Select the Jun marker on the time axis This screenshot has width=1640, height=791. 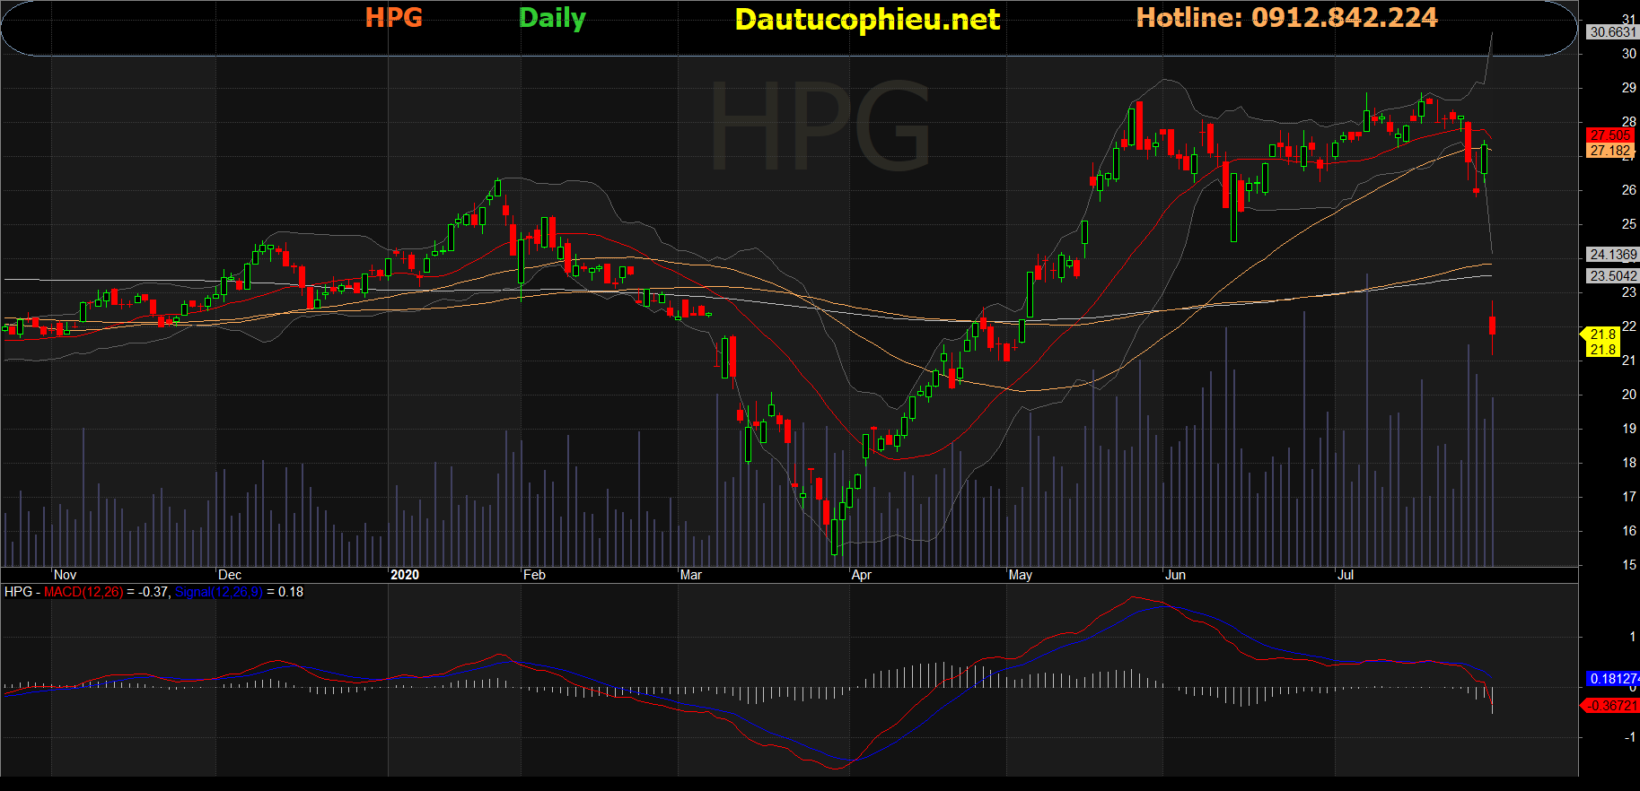click(x=1175, y=575)
